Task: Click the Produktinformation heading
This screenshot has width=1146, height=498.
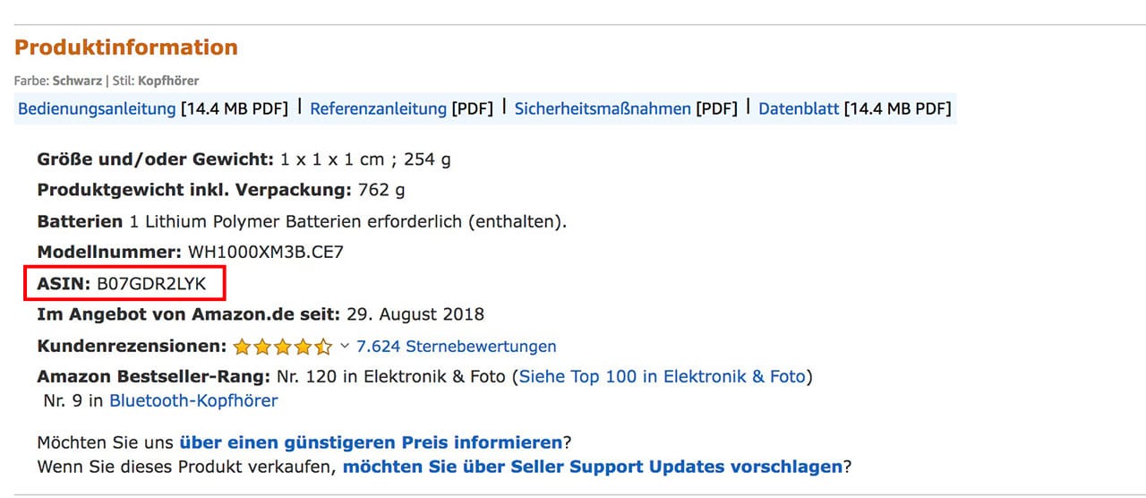Action: (x=126, y=47)
